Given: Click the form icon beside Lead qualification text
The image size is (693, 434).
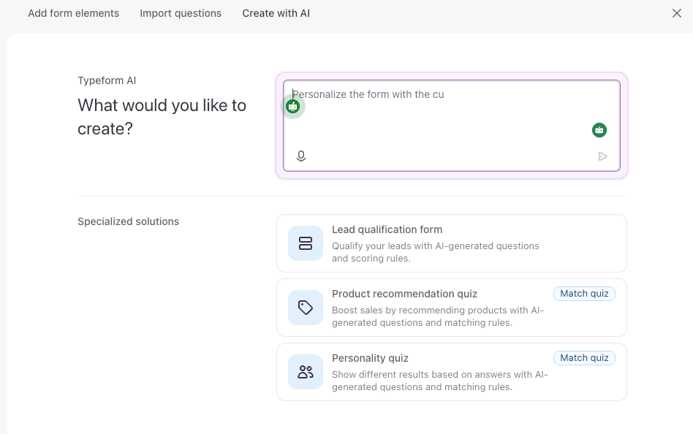Looking at the screenshot, I should [305, 243].
